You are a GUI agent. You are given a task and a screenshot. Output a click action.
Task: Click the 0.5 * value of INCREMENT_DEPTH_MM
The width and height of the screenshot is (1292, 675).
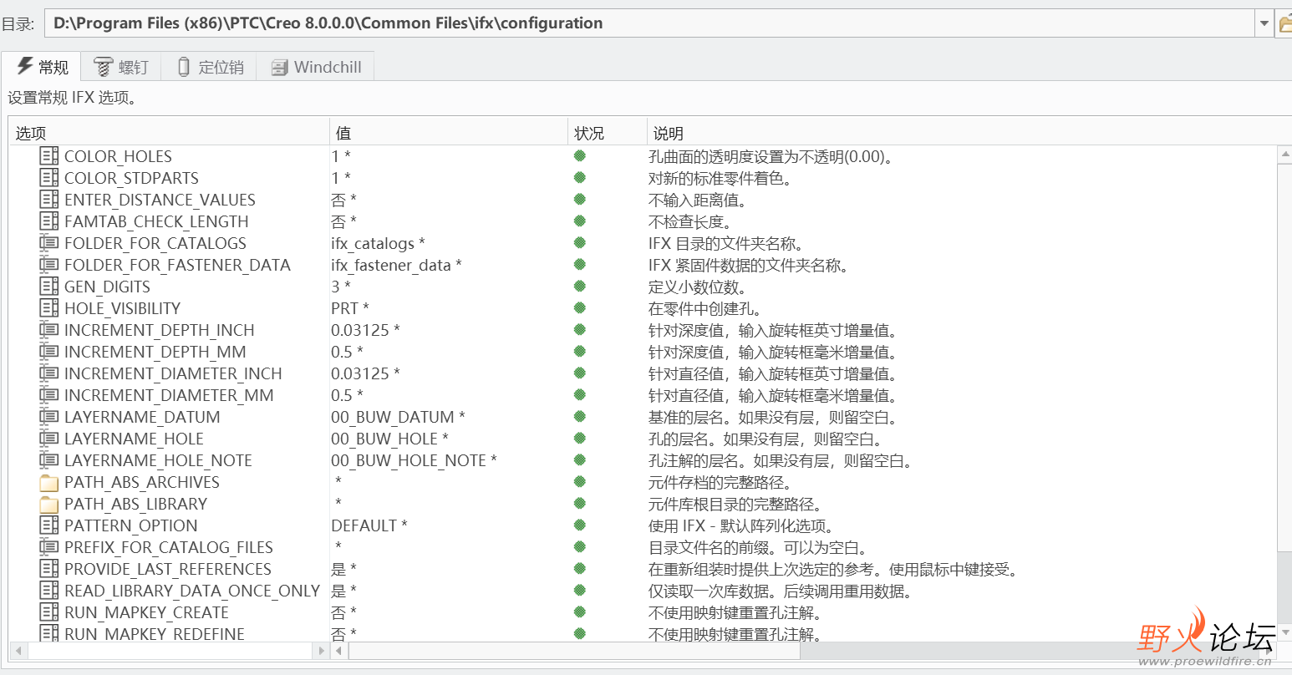(347, 352)
